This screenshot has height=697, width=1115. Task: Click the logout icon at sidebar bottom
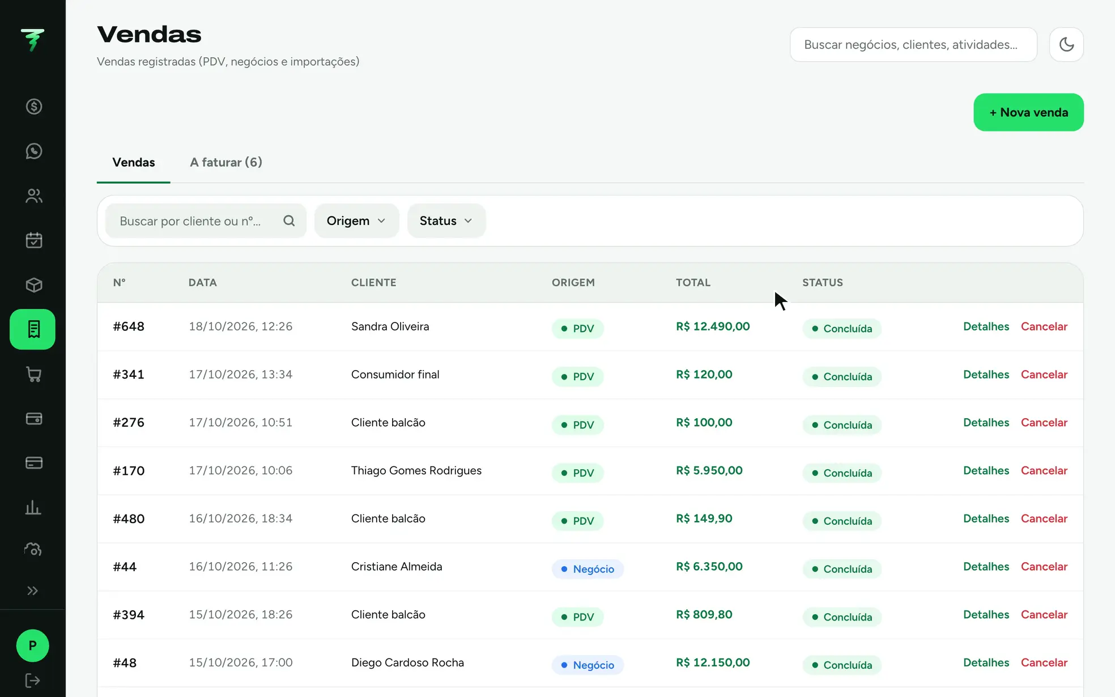point(32,681)
